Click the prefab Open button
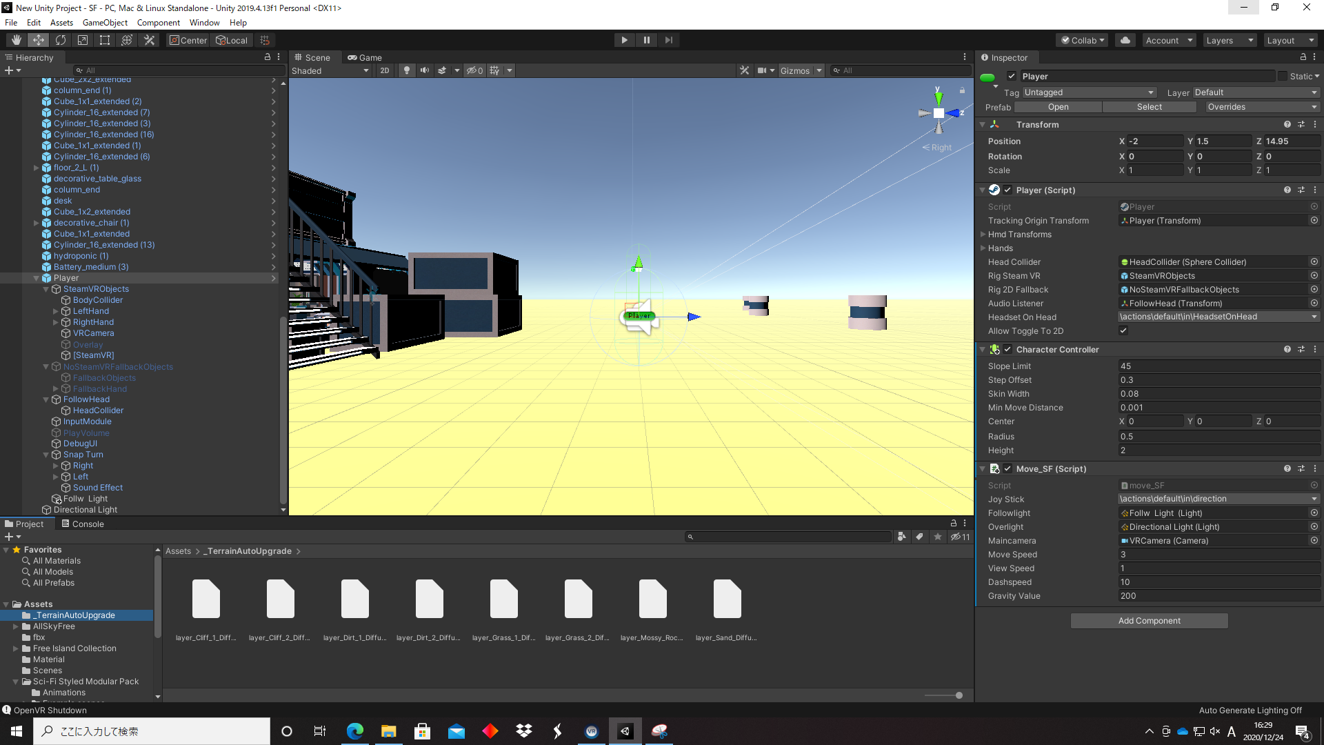Image resolution: width=1324 pixels, height=745 pixels. tap(1058, 107)
